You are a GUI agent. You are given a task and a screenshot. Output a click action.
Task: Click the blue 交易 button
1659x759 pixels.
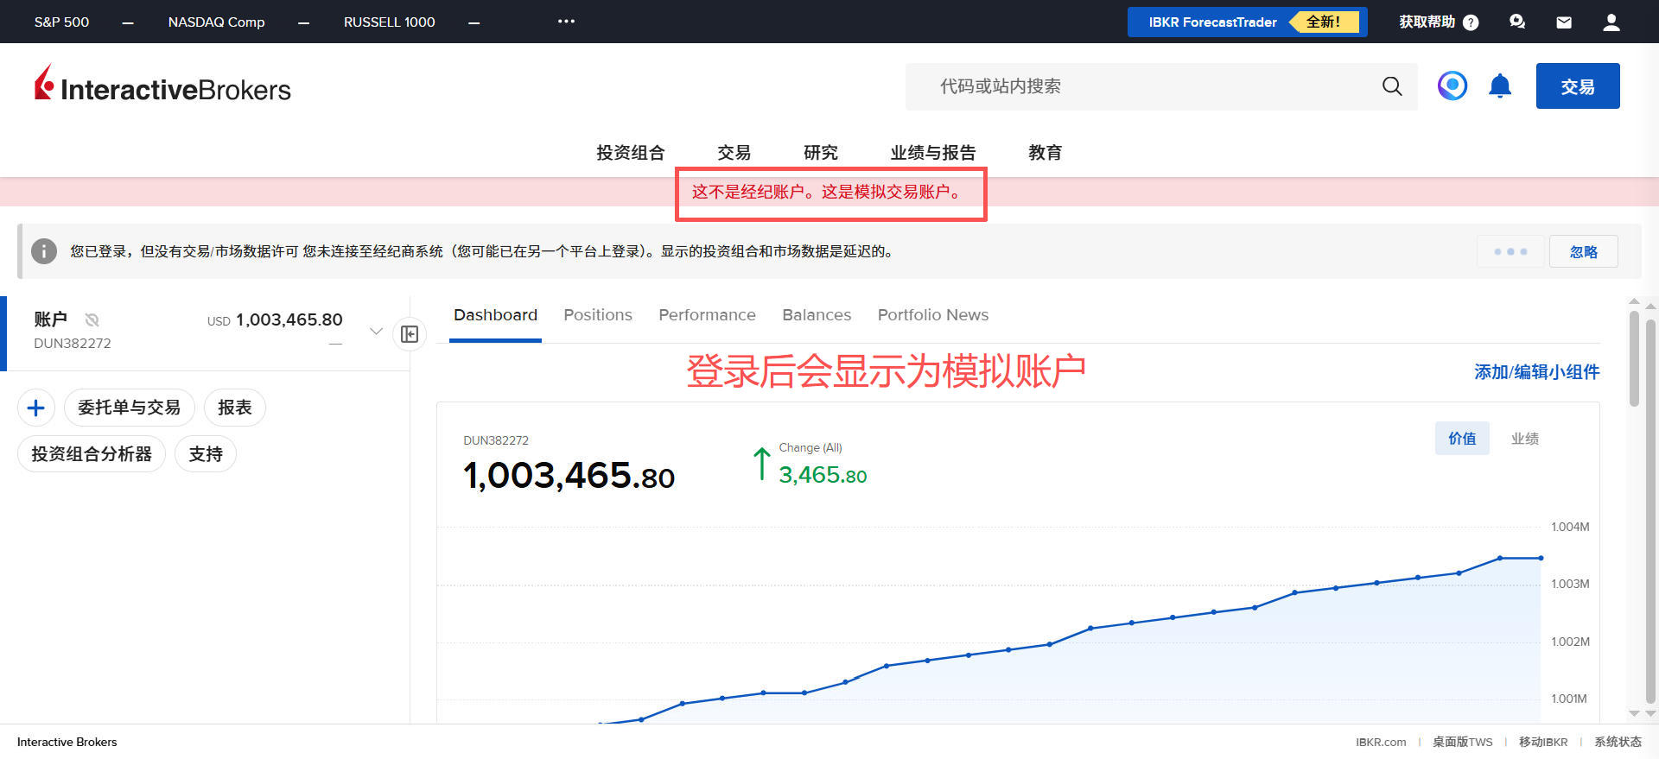click(x=1577, y=86)
